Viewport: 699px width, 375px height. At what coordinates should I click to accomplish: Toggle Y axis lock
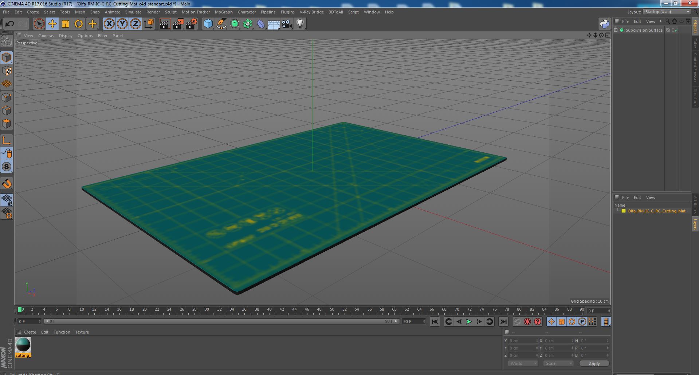pyautogui.click(x=122, y=24)
